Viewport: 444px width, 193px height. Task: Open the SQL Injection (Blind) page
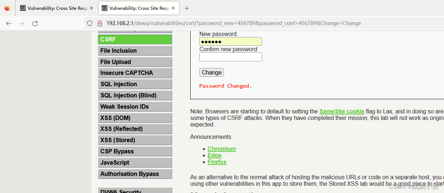point(135,95)
